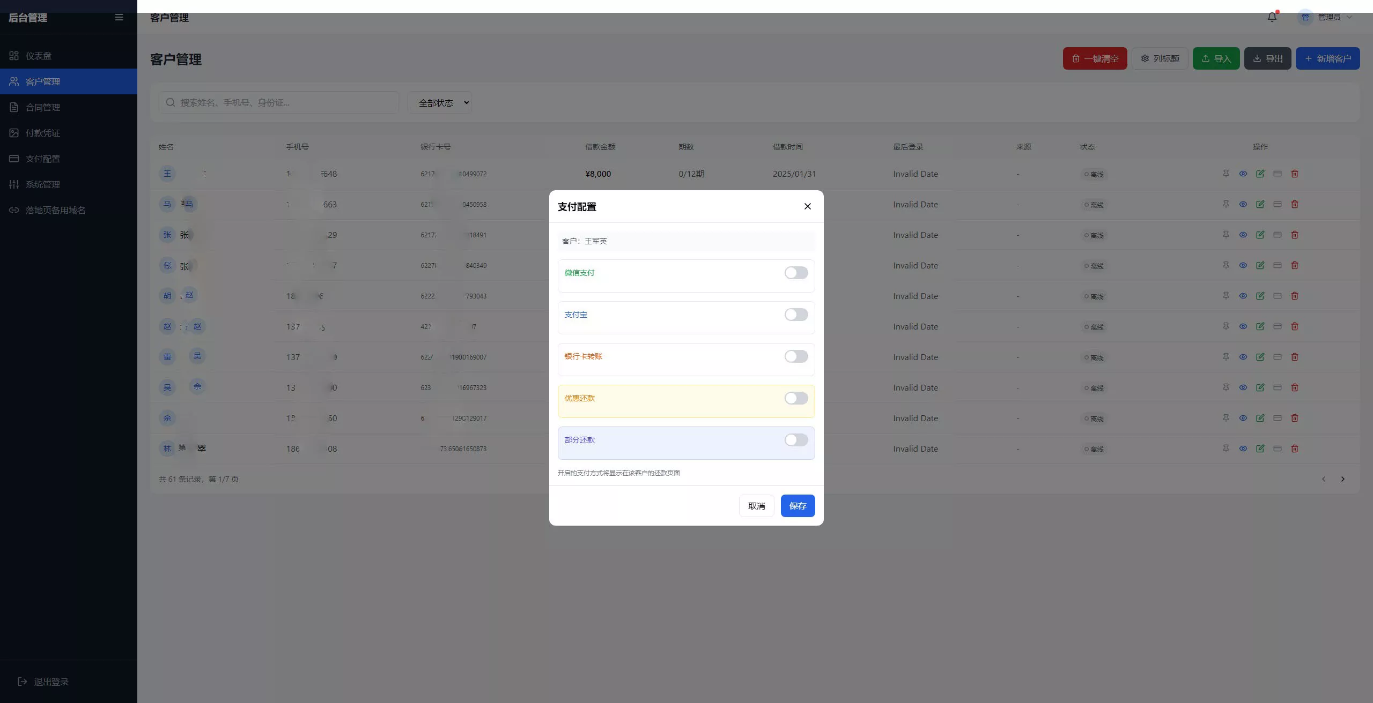Enable the 微信支付 toggle
Image resolution: width=1373 pixels, height=703 pixels.
796,273
